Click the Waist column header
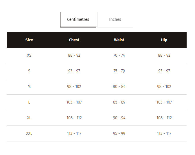This screenshot has height=155, width=195. 119,40
